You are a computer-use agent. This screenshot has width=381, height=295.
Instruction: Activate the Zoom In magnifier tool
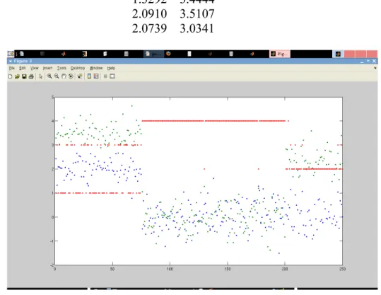[49, 76]
